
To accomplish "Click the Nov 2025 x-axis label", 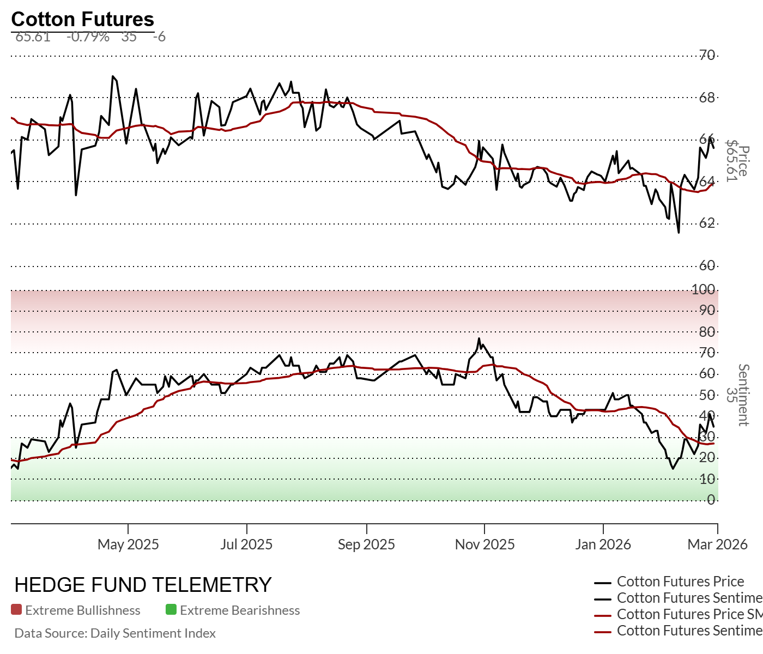I will pos(485,544).
